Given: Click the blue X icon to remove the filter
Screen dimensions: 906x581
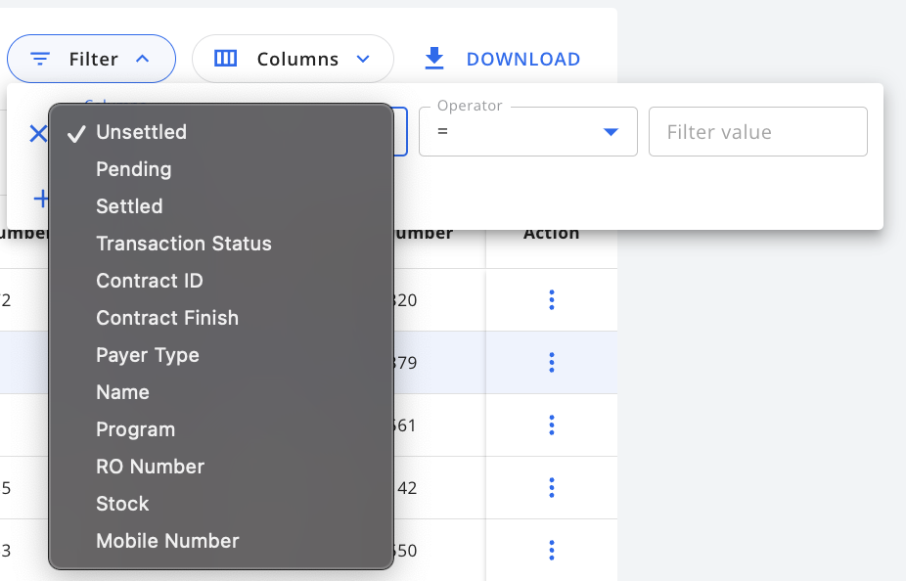Looking at the screenshot, I should (38, 133).
